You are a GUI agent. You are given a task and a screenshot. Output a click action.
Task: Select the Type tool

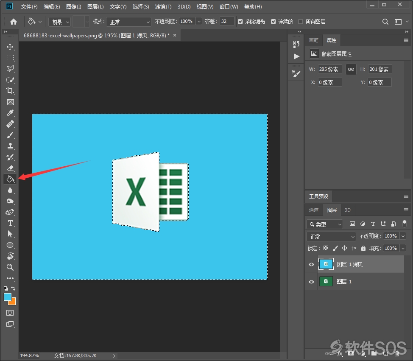10,224
